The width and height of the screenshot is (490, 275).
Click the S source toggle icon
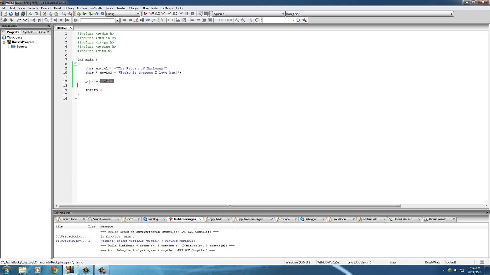pyautogui.click(x=251, y=20)
